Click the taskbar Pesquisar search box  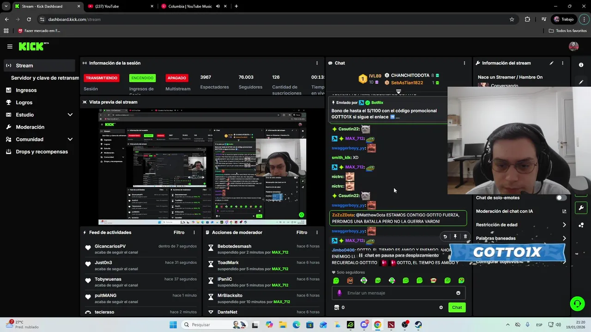pyautogui.click(x=214, y=325)
